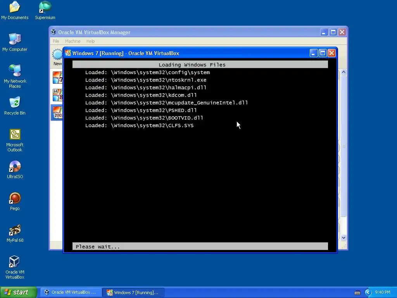397x298 pixels.
Task: Open the Supermium desktop shortcut
Action: pyautogui.click(x=45, y=10)
